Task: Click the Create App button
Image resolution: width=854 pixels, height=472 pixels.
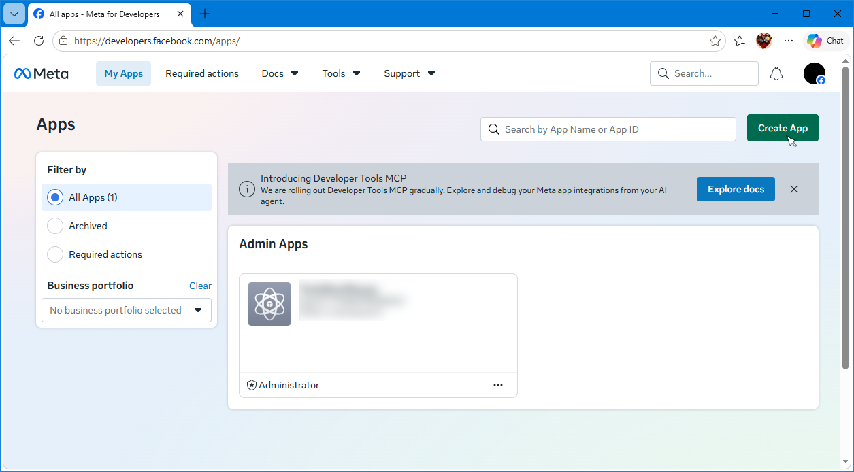Action: click(783, 128)
